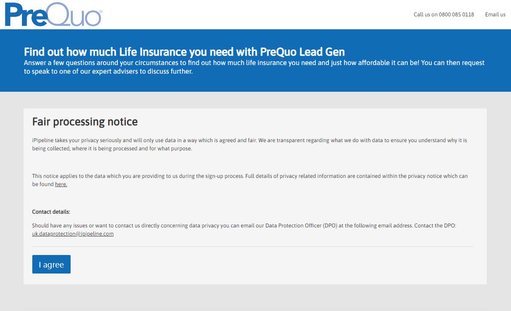Click the 'Fair processing notice' heading
Screen dimensions: 511x311
pyautogui.click(x=85, y=122)
